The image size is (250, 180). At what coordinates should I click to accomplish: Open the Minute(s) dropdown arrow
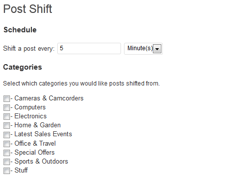point(157,49)
